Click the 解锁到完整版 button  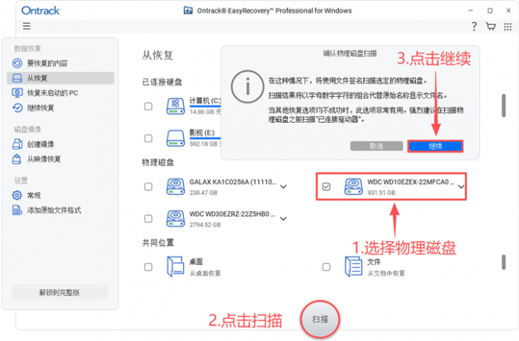[x=60, y=292]
